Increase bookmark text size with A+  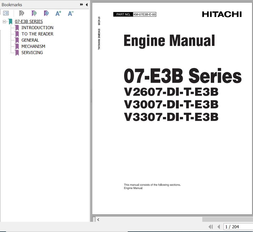58,13
